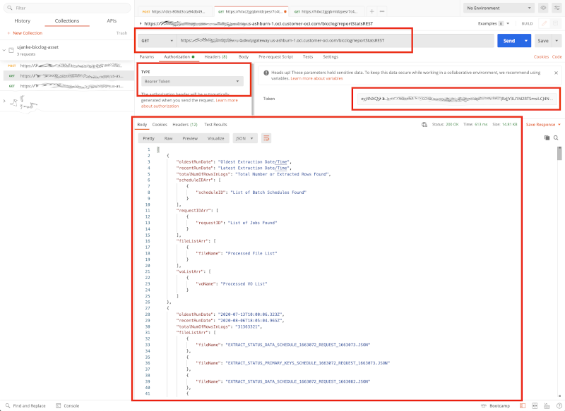This screenshot has width=565, height=411.
Task: Click the copy response body icon
Action: (547, 137)
